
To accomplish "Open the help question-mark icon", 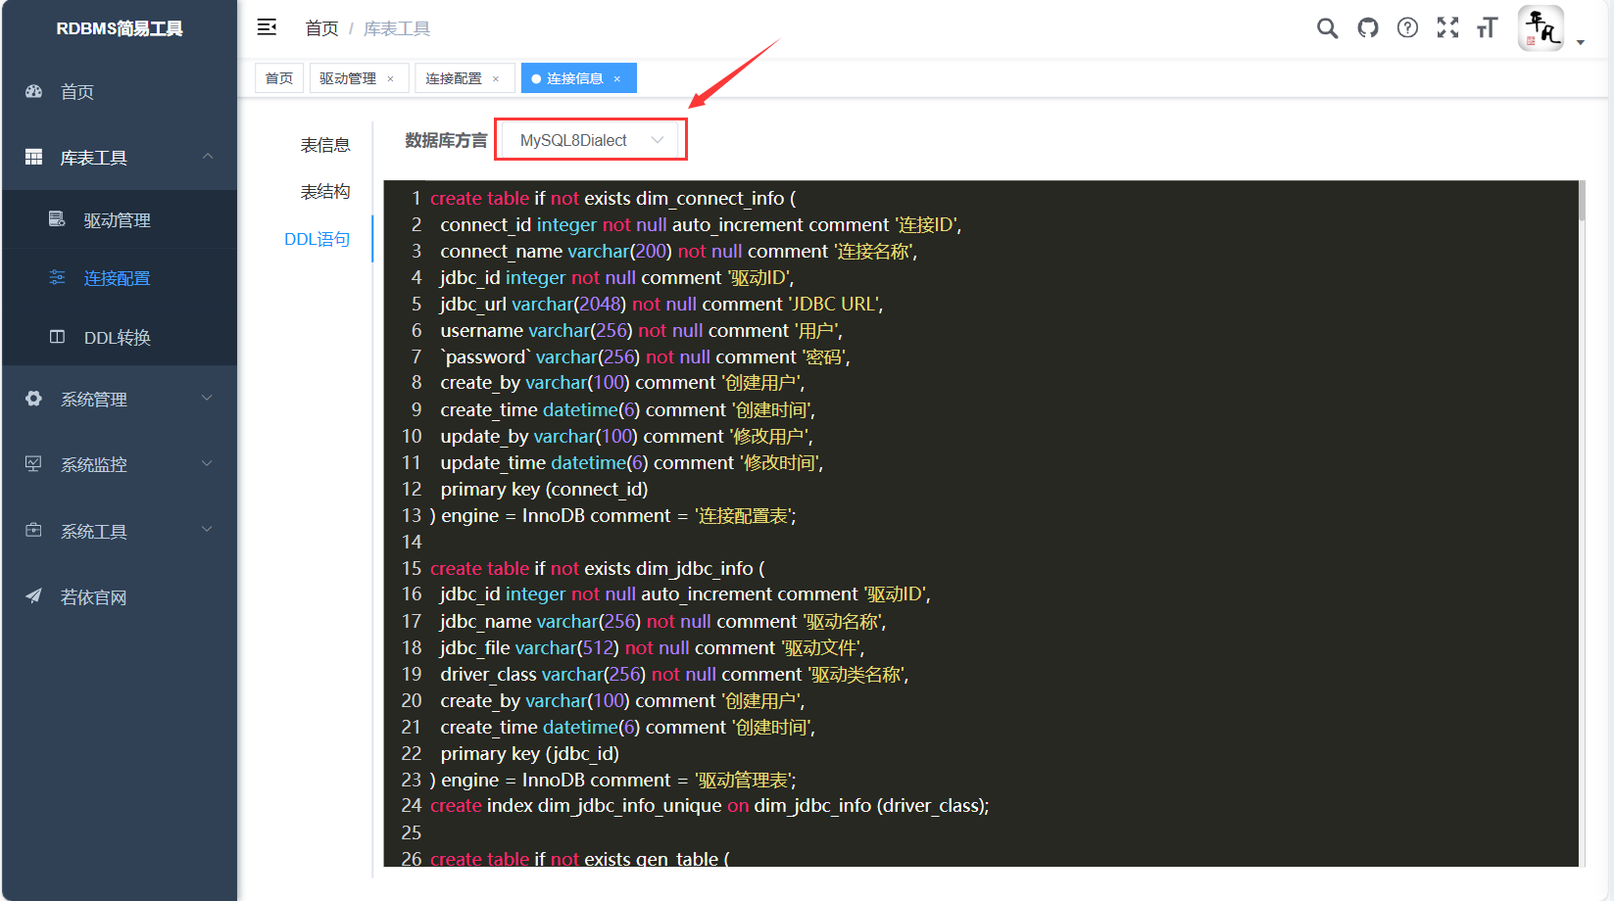I will 1407,28.
